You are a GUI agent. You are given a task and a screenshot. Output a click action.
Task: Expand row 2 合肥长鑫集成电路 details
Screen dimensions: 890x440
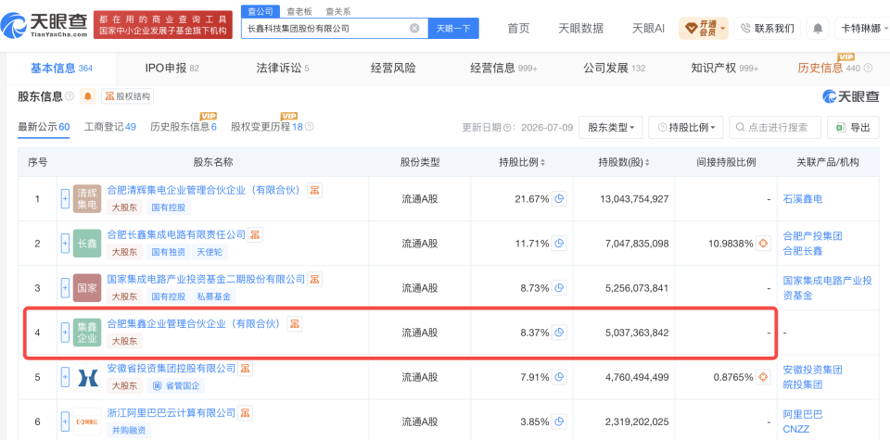(65, 244)
